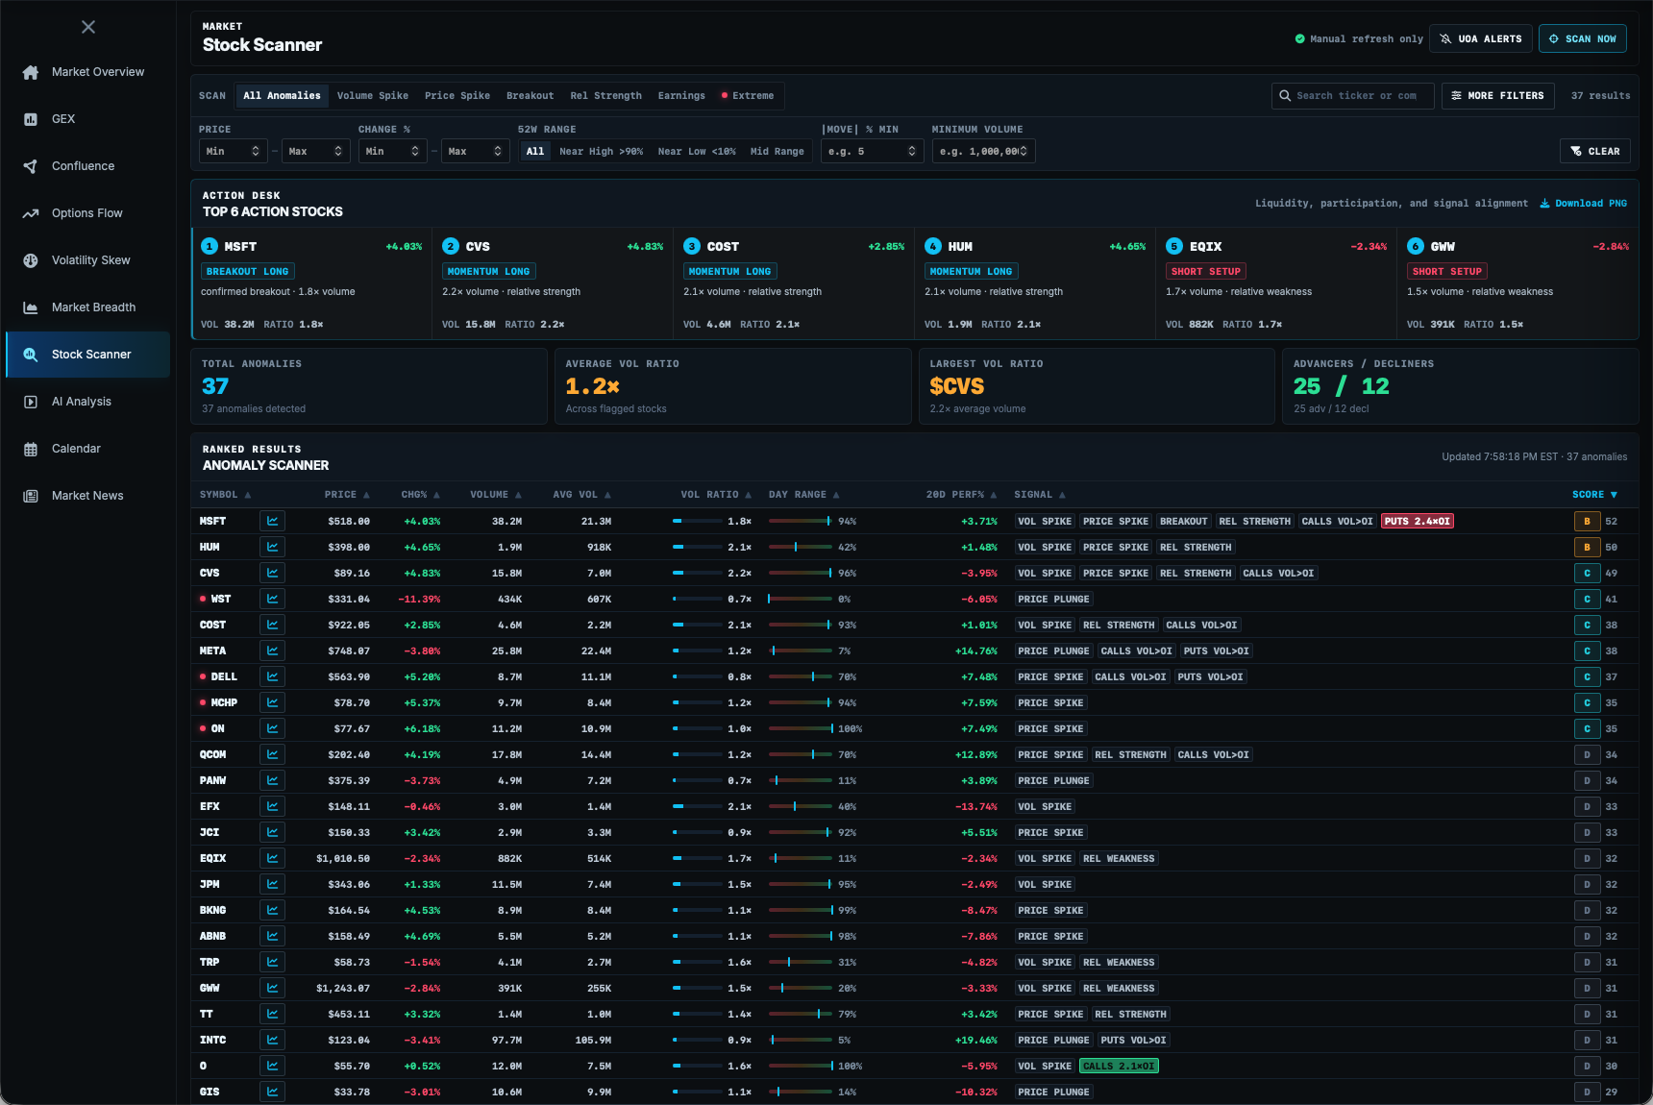Open chart icon for GIS row
This screenshot has height=1105, width=1653.
[272, 1092]
